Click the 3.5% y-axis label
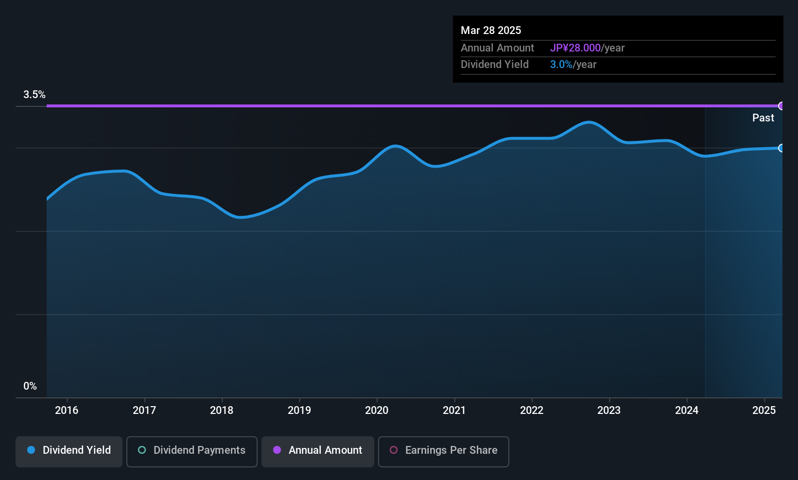The image size is (798, 480). (x=35, y=95)
